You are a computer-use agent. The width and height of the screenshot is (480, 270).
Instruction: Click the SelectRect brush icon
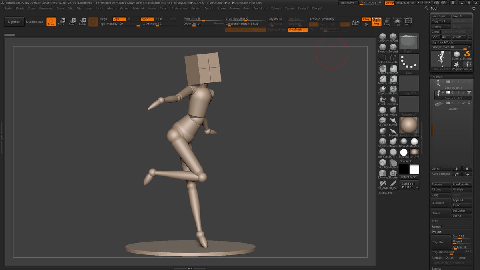(x=383, y=58)
